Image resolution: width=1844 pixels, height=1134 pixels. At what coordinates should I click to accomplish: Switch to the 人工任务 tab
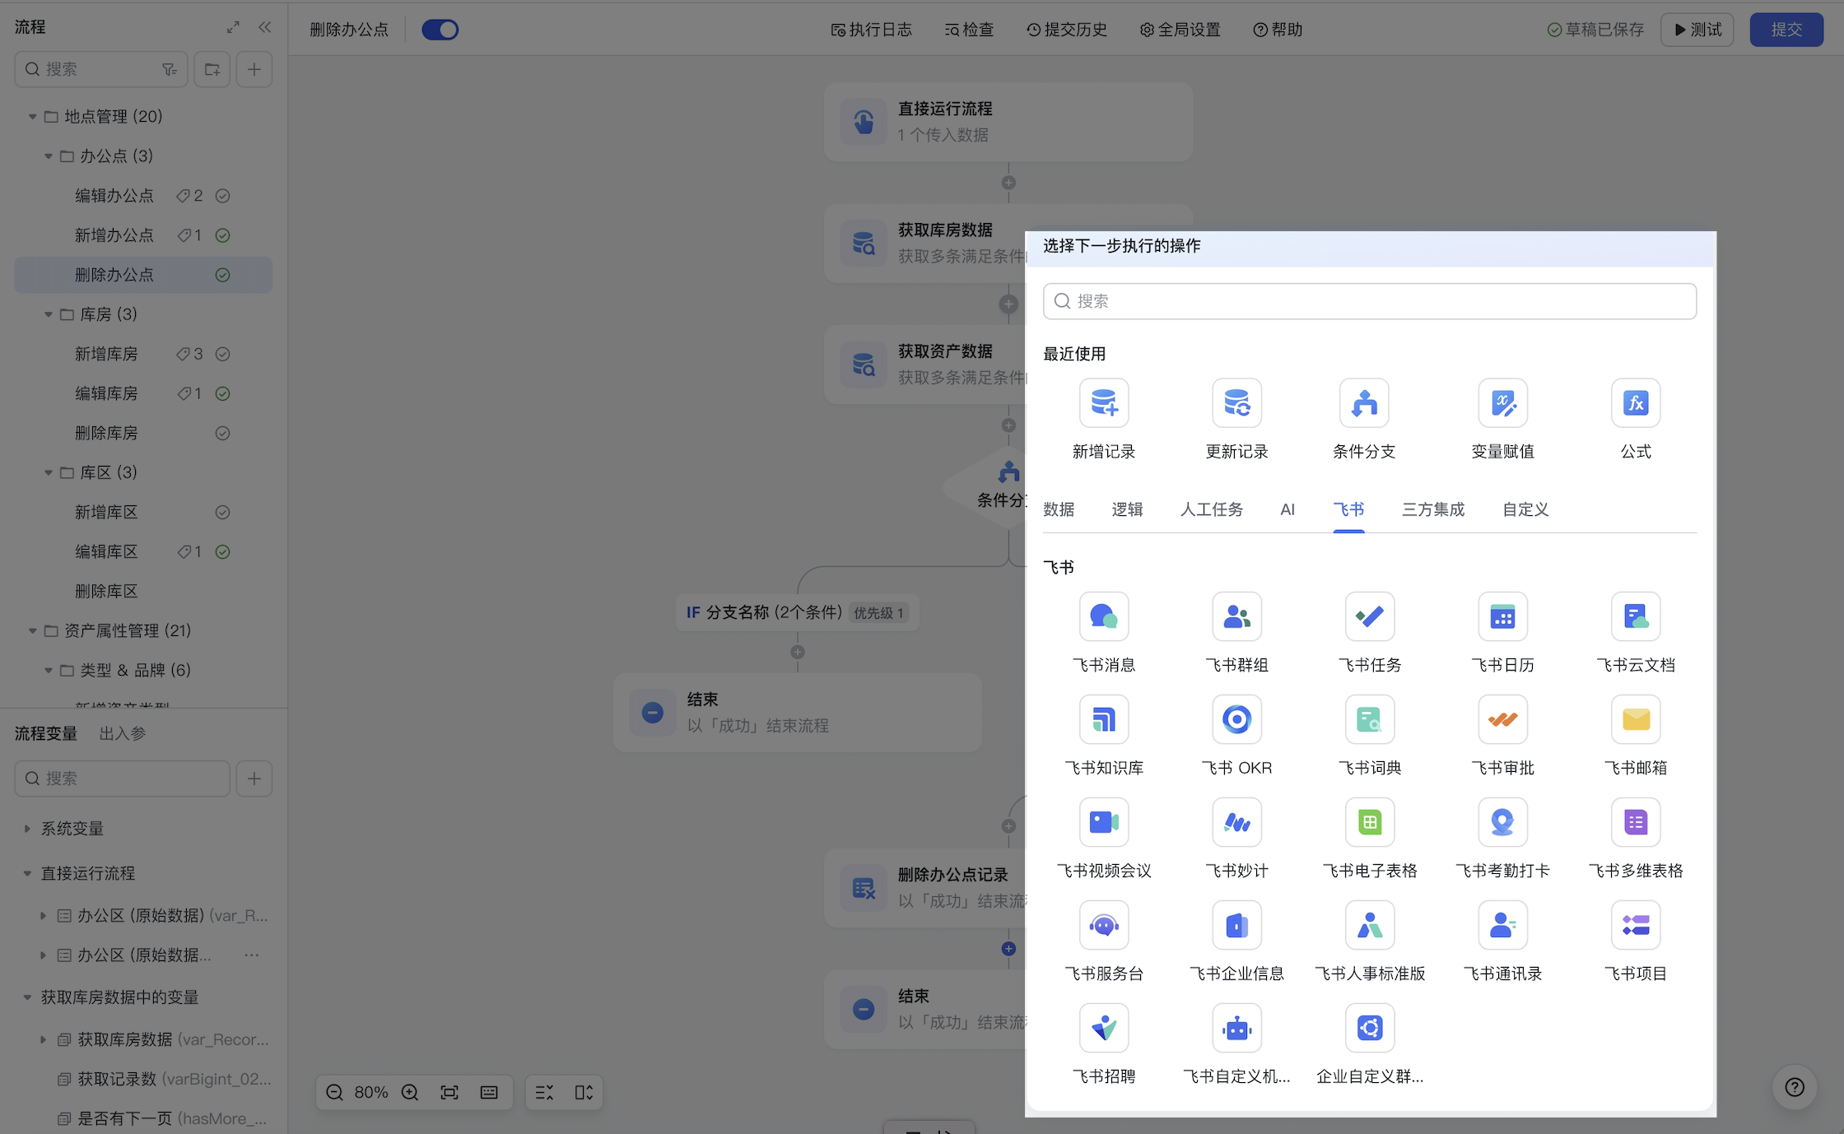1212,509
